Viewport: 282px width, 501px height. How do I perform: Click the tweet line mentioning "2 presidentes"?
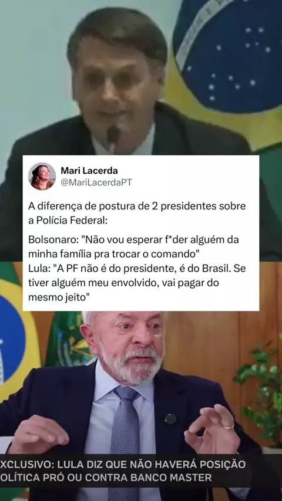coord(137,206)
